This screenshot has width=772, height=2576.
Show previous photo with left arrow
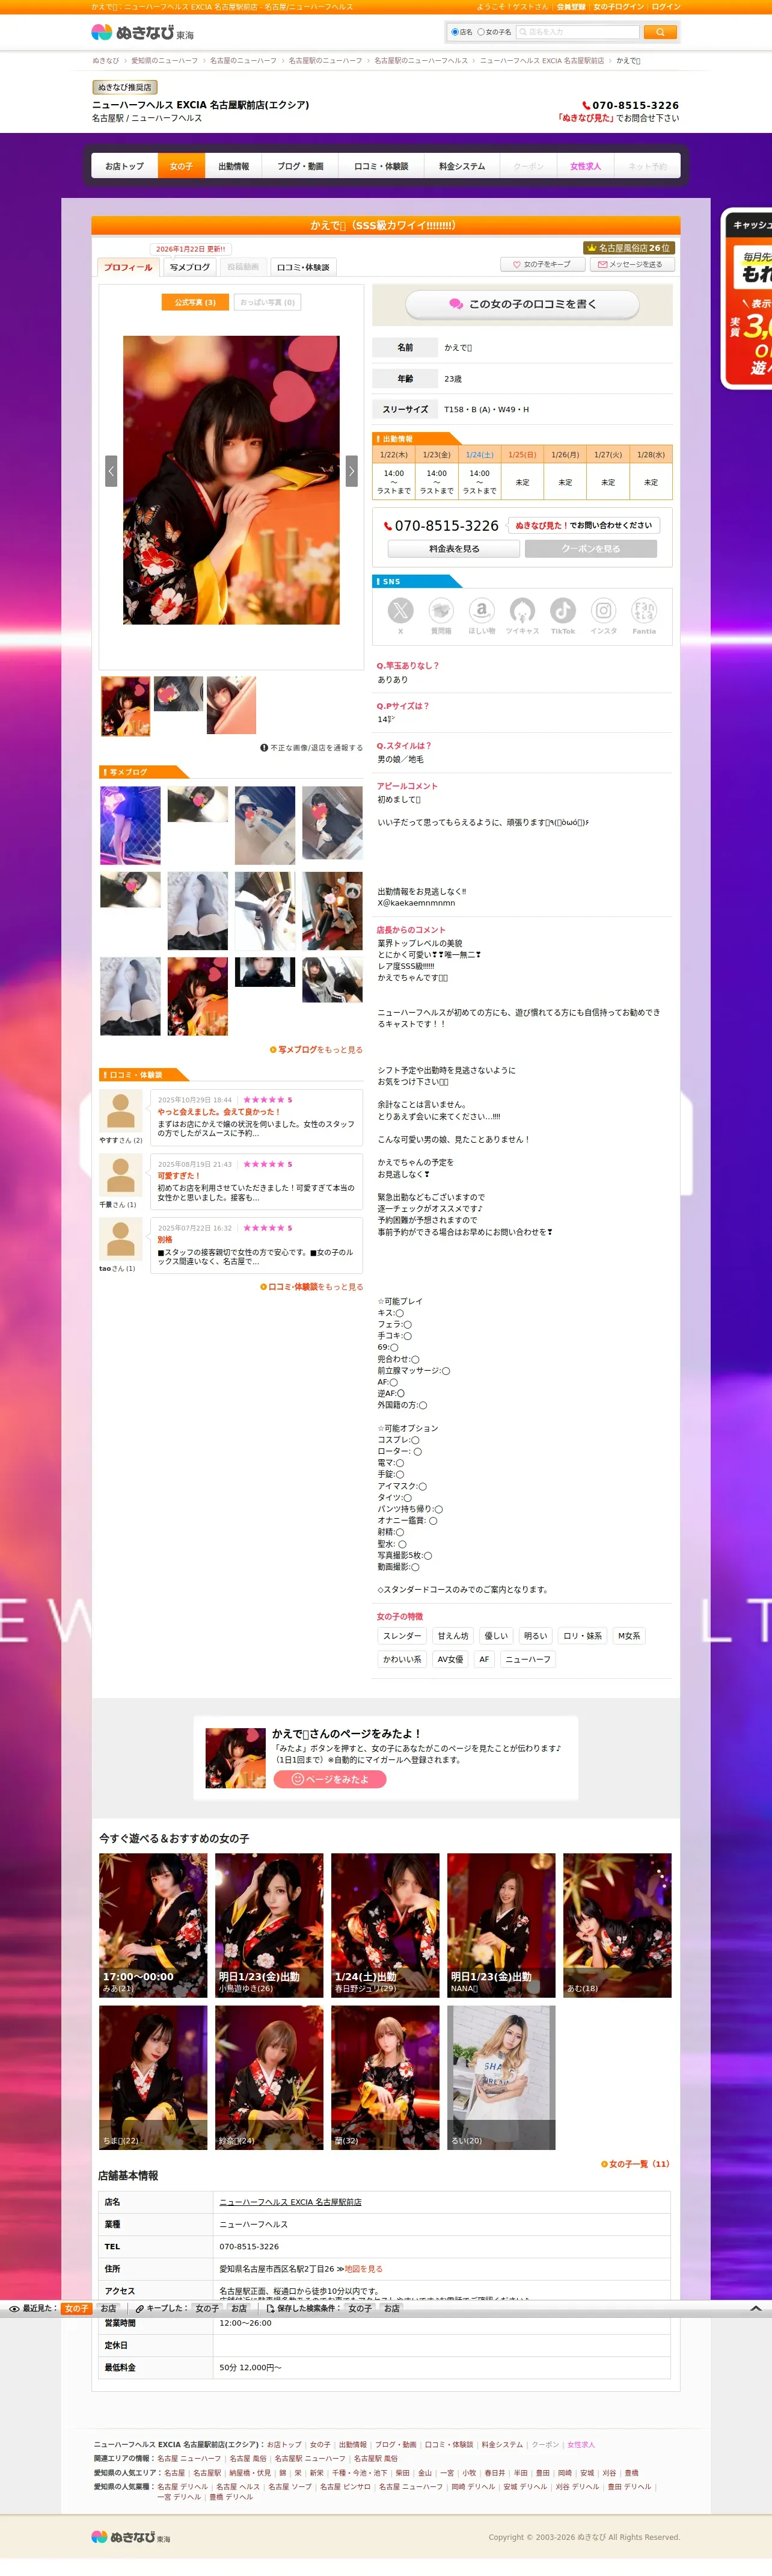coord(111,470)
